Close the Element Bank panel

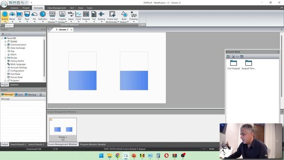[278, 52]
